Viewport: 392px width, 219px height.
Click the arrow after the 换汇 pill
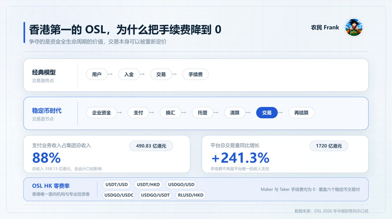(184, 112)
